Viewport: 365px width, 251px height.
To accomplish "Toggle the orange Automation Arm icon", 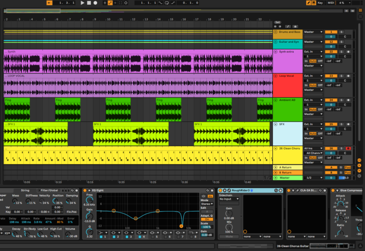I will click(110, 3).
